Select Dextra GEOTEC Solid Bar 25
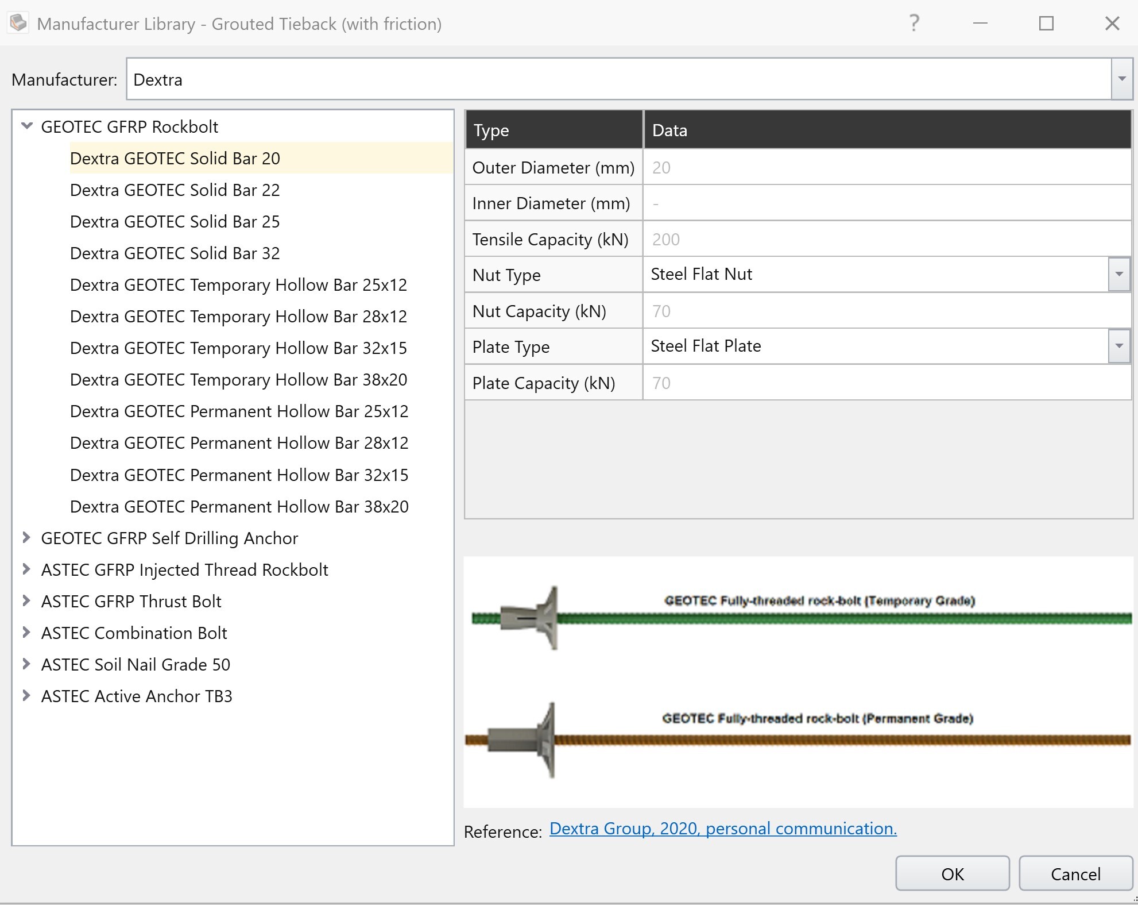Viewport: 1138px width, 905px height. (175, 221)
